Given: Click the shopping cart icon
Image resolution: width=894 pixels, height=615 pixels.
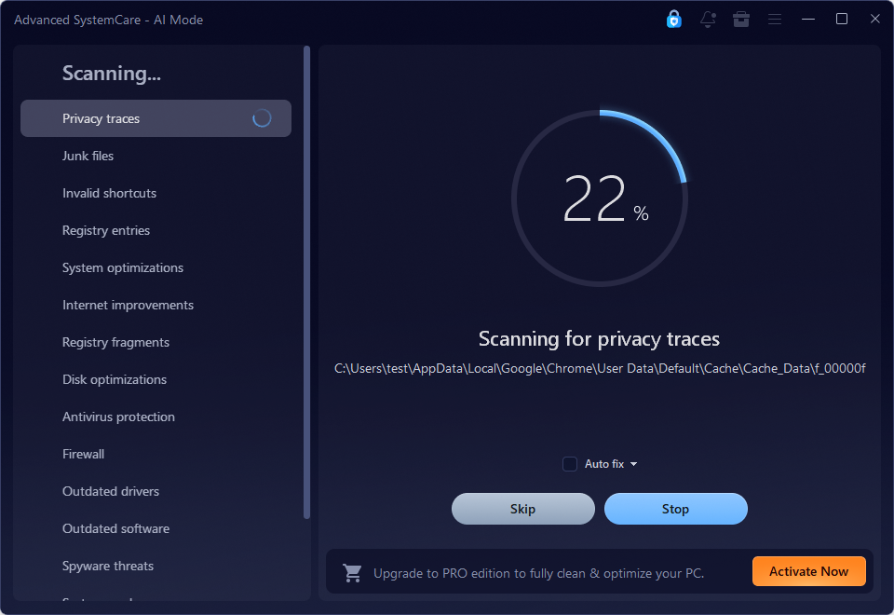Looking at the screenshot, I should point(352,573).
